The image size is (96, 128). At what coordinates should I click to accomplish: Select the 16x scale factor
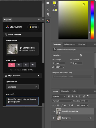(33, 65)
